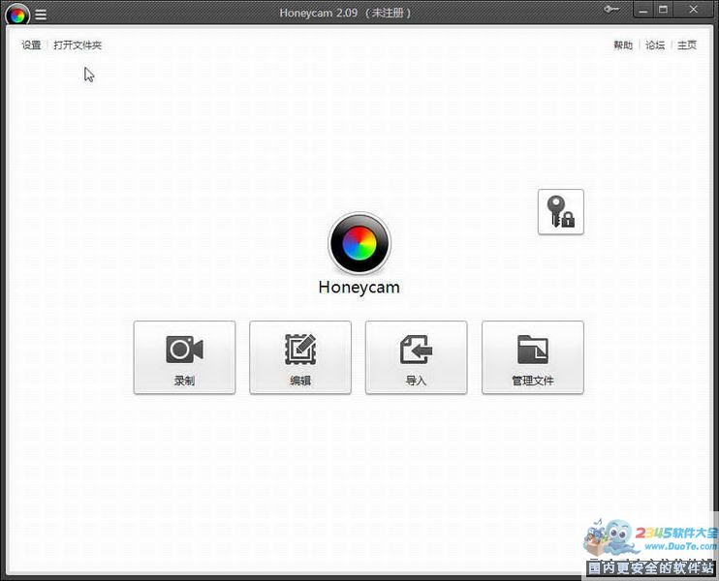
Task: Open 设置 settings
Action: pos(31,45)
